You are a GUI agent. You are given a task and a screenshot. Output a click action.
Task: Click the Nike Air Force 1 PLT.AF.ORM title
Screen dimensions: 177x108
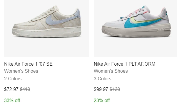[x=124, y=64]
